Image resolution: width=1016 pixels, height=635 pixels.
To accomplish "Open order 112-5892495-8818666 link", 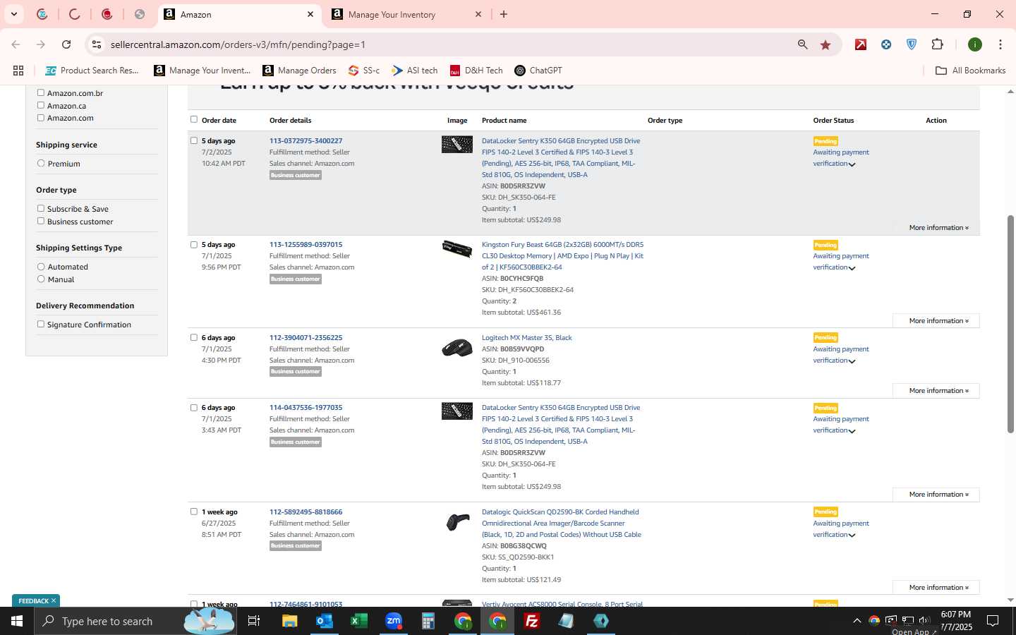I will tap(306, 512).
